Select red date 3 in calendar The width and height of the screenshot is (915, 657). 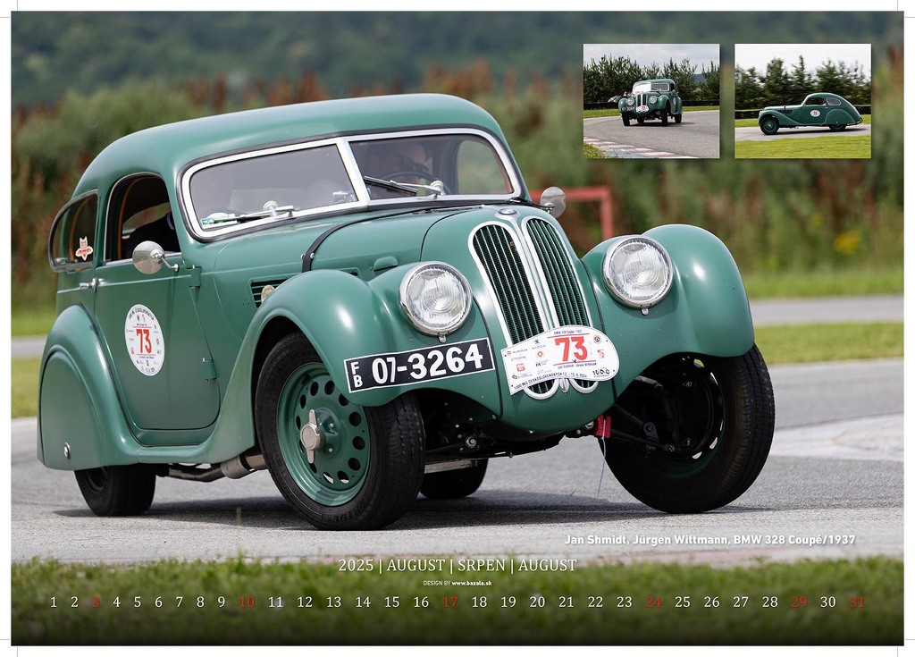(96, 602)
